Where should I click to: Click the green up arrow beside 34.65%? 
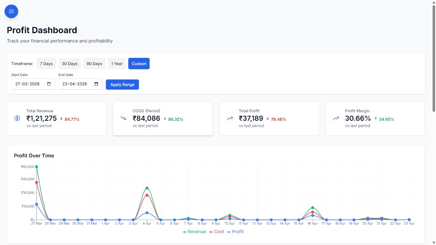point(376,119)
